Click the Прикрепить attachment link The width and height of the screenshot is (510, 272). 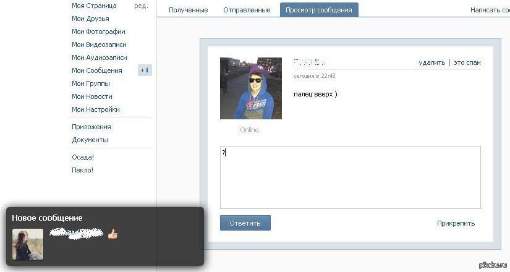(456, 223)
